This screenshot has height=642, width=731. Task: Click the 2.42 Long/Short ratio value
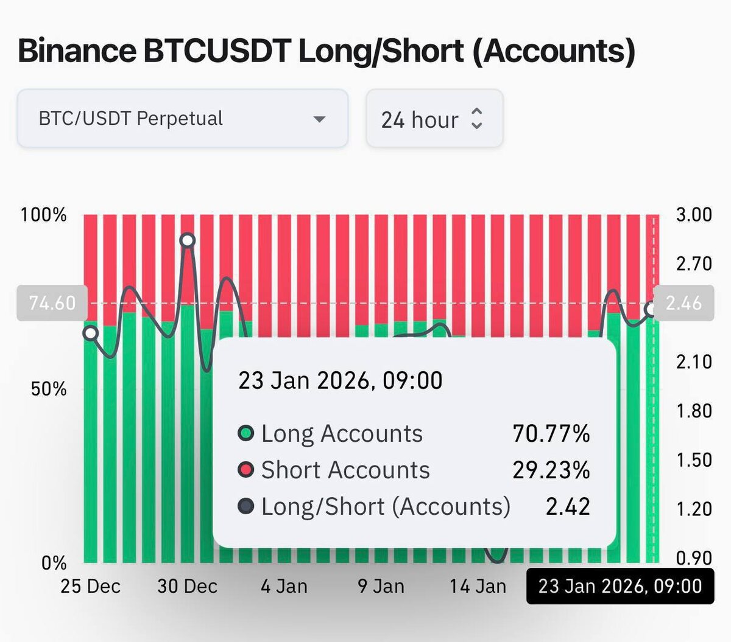point(568,506)
